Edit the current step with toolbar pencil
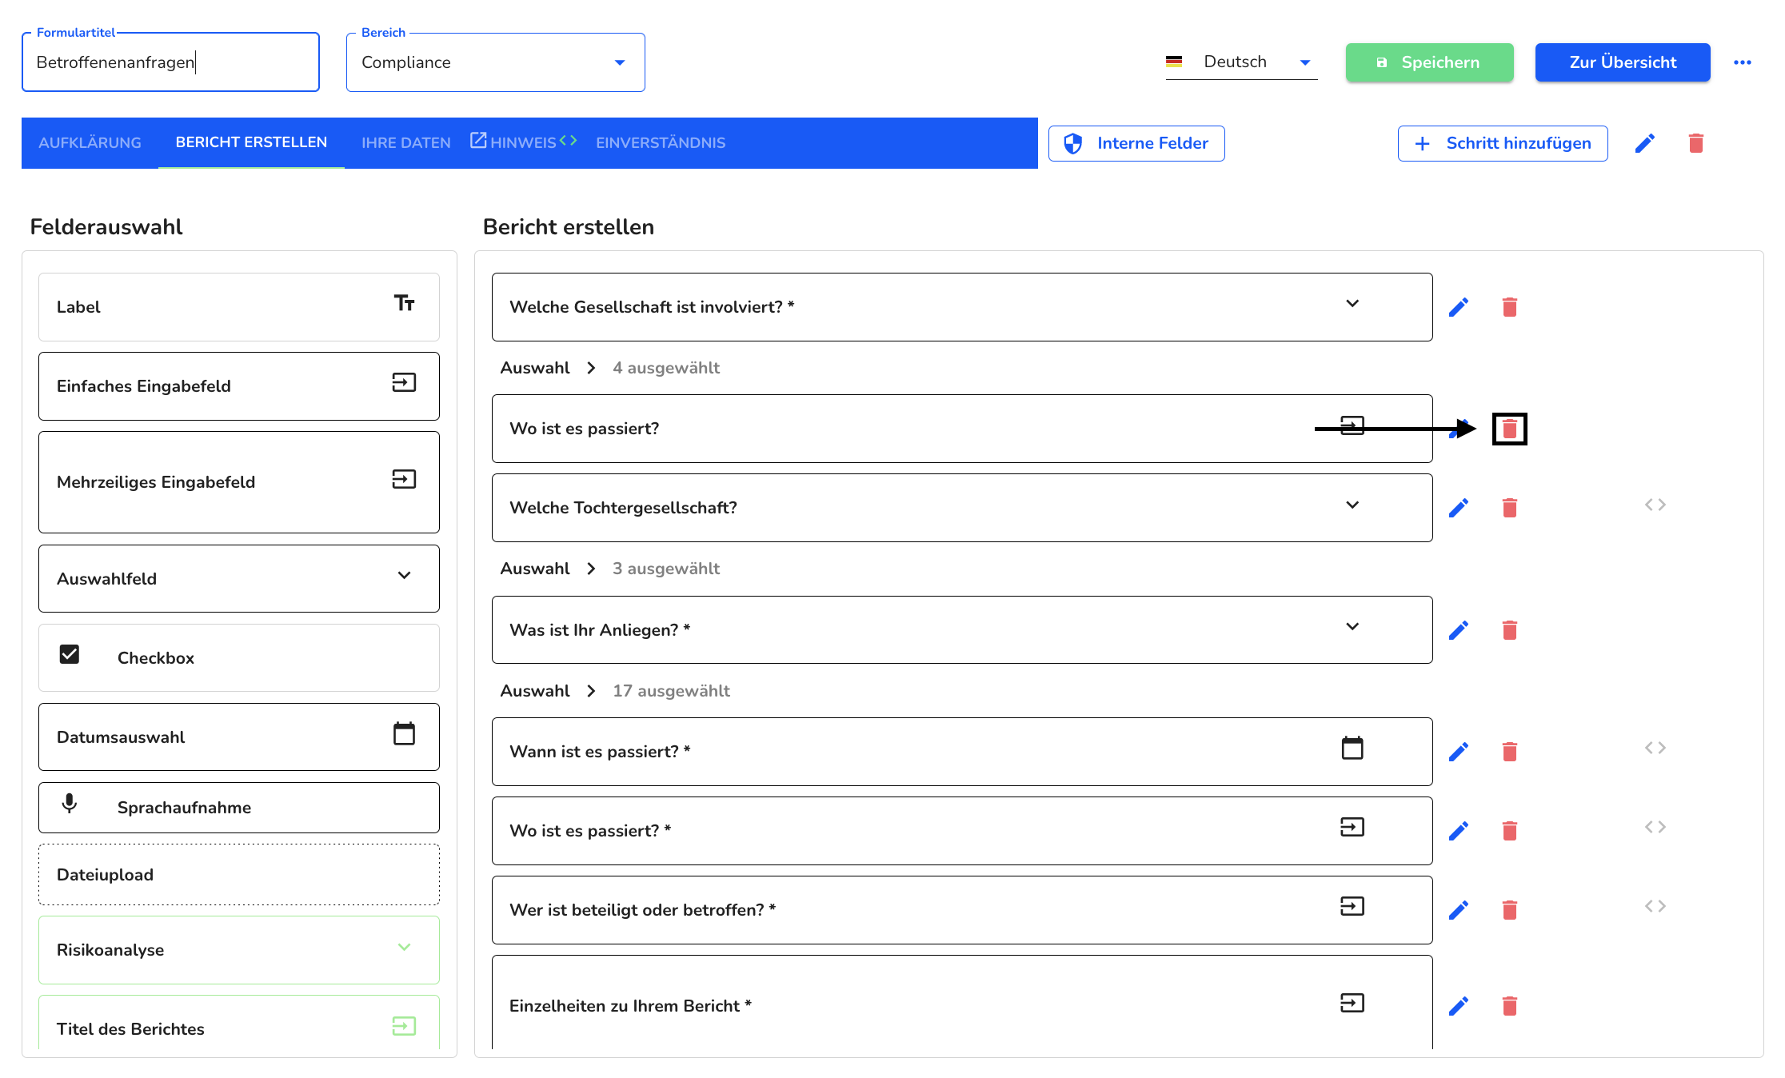Image resolution: width=1785 pixels, height=1078 pixels. pyautogui.click(x=1644, y=143)
